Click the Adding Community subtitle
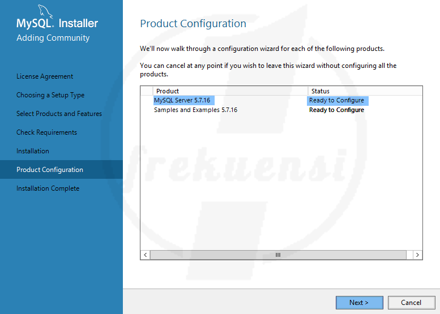 pyautogui.click(x=53, y=38)
